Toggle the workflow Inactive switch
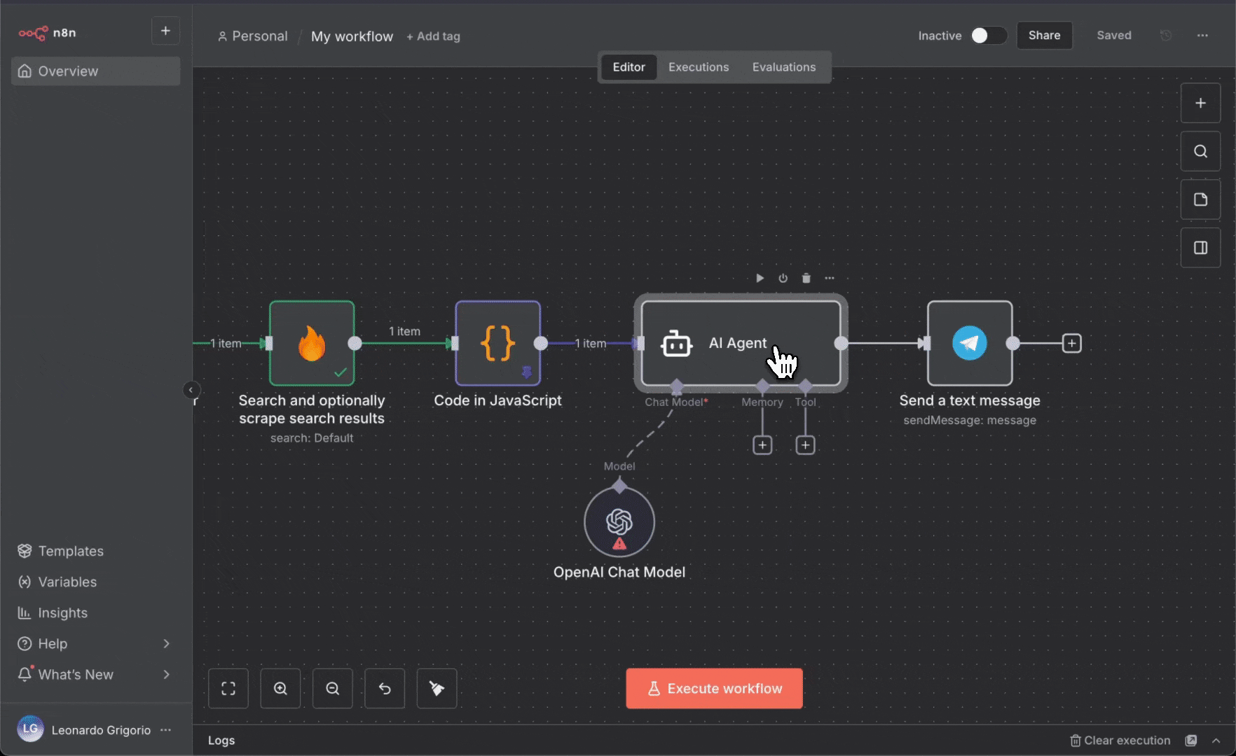 [x=988, y=35]
